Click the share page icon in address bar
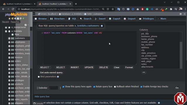Viewport: 187px width, 105px height. point(108,9)
